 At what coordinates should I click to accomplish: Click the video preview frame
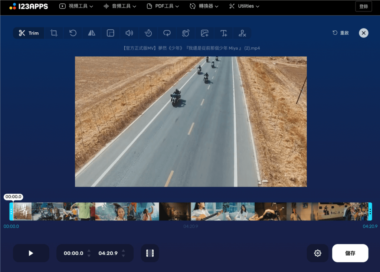tap(191, 122)
